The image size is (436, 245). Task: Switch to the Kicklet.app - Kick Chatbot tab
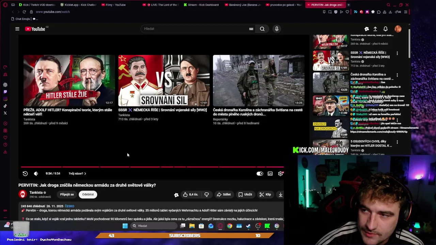[x=78, y=5]
